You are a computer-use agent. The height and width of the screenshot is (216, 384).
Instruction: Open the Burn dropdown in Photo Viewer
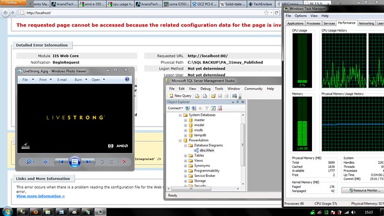pyautogui.click(x=81, y=80)
